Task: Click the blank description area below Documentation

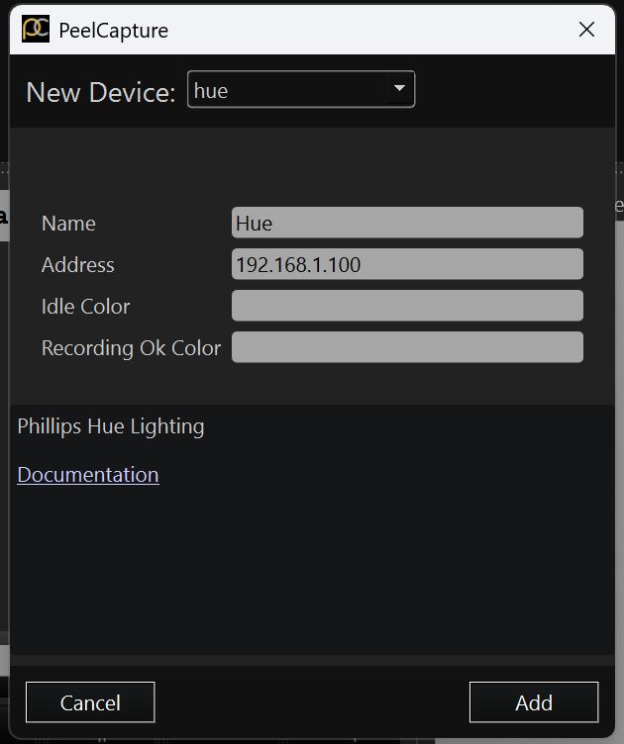Action: point(312,570)
